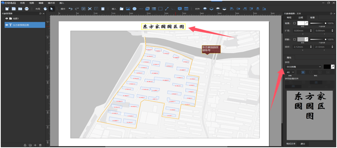Toggle visibility eye of 东方家园园区图 text item
Image resolution: width=337 pixels, height=148 pixels.
tap(7, 25)
